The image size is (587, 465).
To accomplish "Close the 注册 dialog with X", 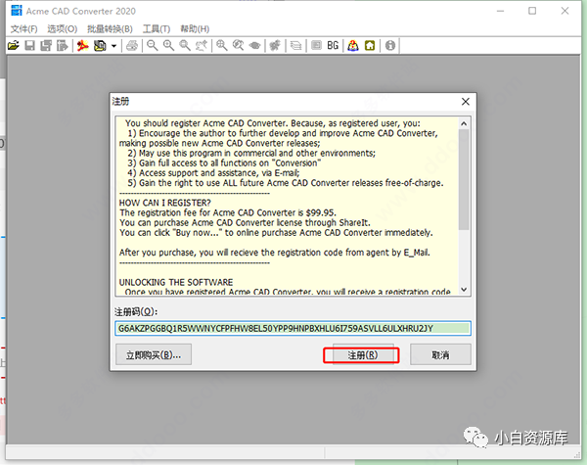I will (466, 102).
